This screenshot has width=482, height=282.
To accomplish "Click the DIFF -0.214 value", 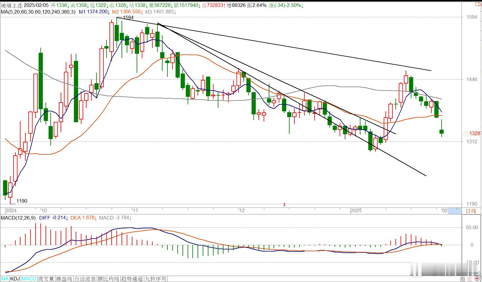I will tap(54, 217).
